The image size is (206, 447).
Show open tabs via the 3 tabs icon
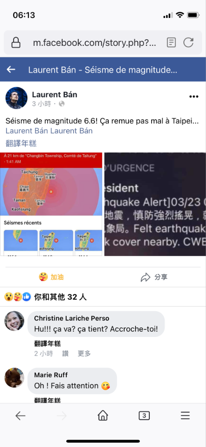[144, 416]
